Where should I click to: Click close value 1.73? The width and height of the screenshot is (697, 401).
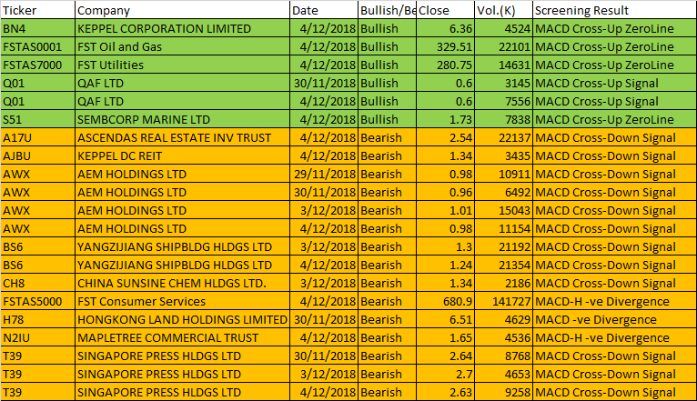tap(445, 119)
